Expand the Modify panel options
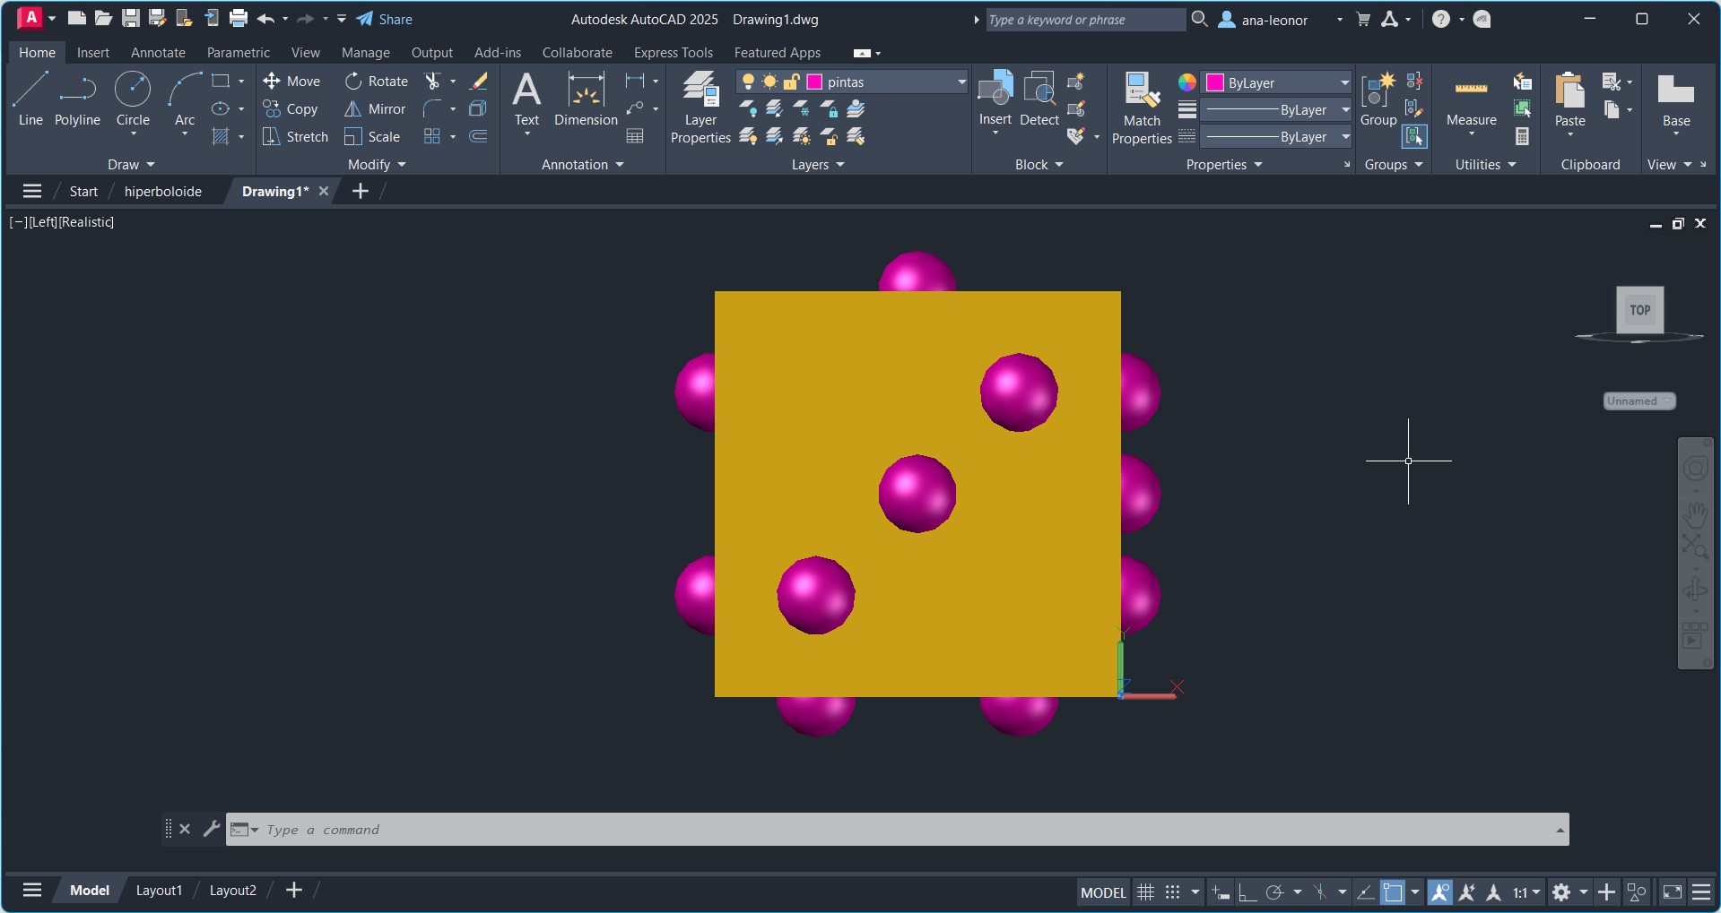The width and height of the screenshot is (1721, 913). click(x=377, y=165)
